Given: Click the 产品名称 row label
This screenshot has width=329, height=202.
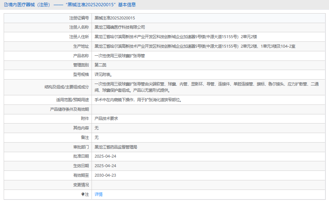Looking at the screenshot, I should pos(81,56).
